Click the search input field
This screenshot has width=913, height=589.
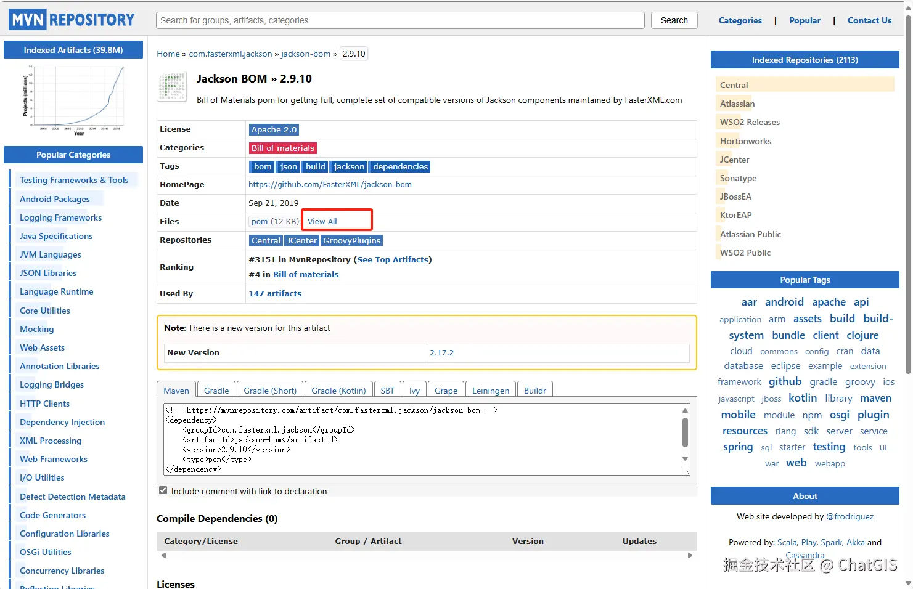point(400,20)
